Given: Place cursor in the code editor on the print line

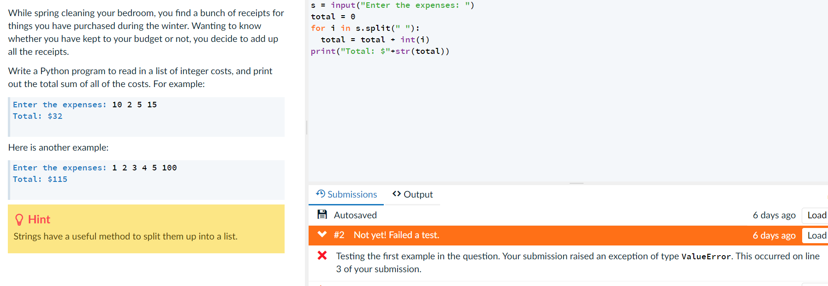Looking at the screenshot, I should (x=380, y=51).
